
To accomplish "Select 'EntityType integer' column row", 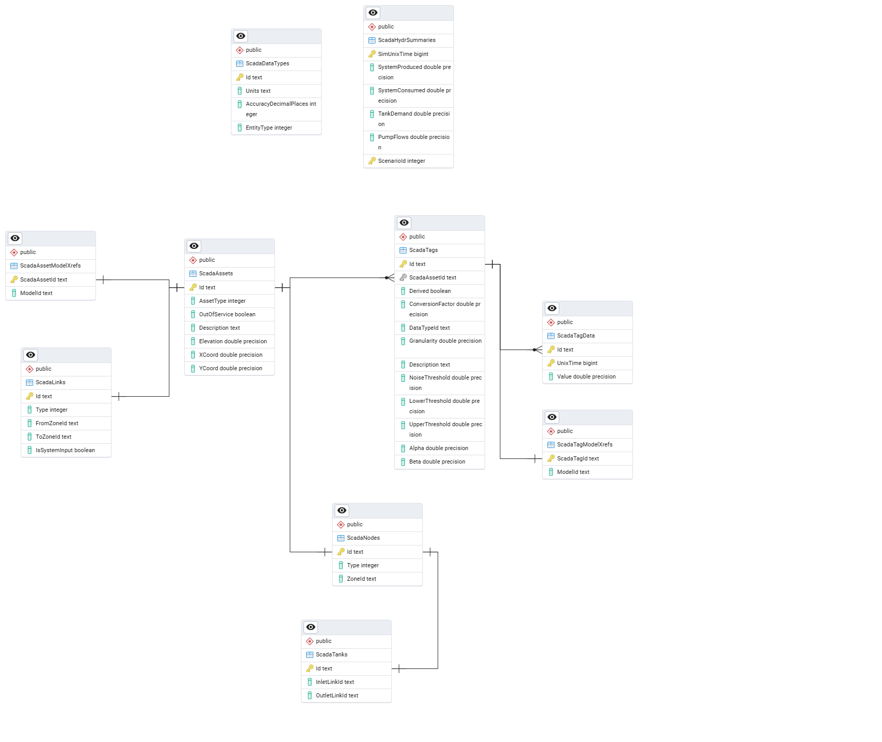I will tap(276, 128).
